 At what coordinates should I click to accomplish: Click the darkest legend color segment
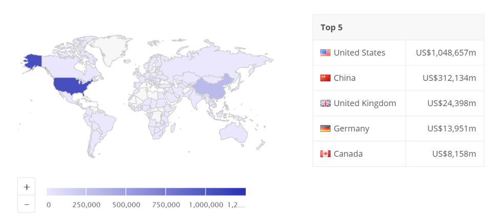(225, 192)
